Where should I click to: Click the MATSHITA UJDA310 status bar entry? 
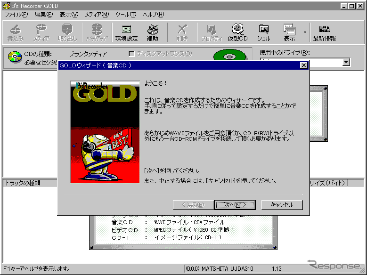pos(220,269)
